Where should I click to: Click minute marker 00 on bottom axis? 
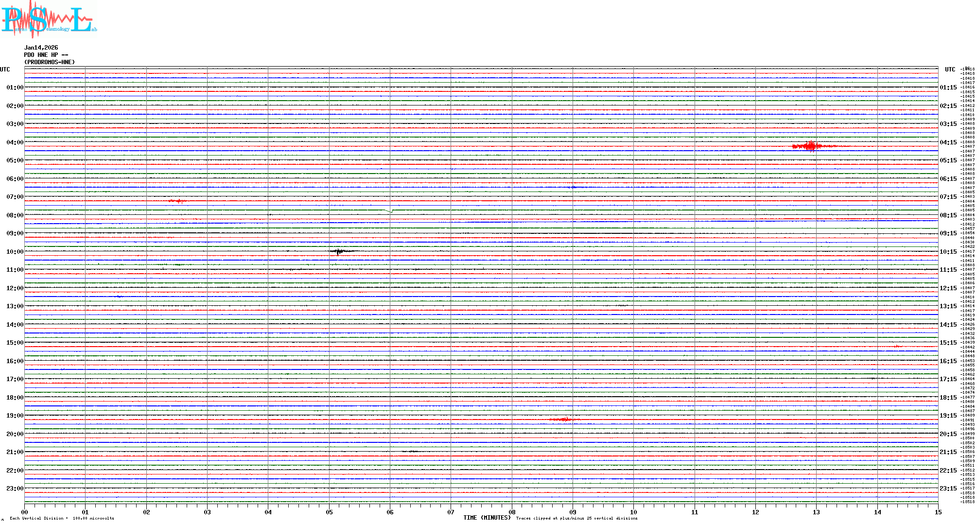[x=25, y=512]
